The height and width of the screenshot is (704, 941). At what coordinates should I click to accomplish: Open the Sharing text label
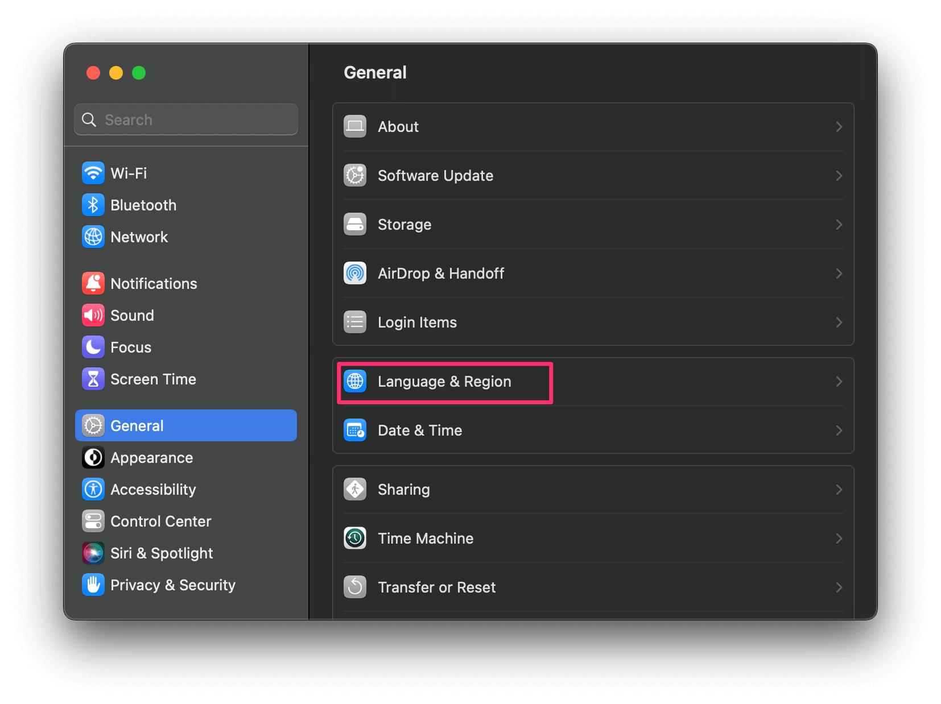click(x=404, y=490)
